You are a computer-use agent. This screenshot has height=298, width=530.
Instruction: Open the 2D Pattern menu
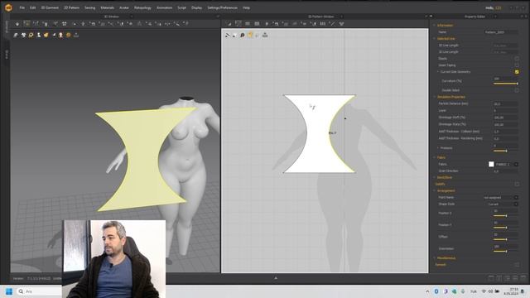[71, 7]
